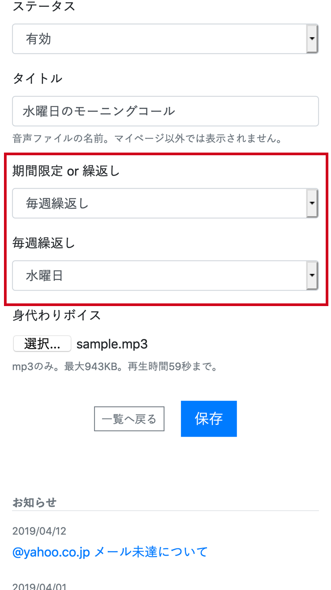The image size is (331, 590).
Task: Save the form with 保存 button
Action: pos(209,419)
